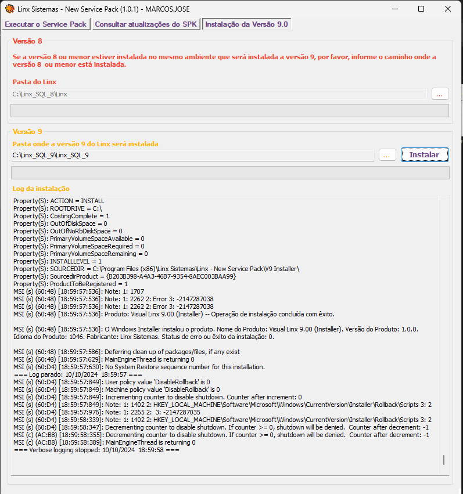Image resolution: width=463 pixels, height=494 pixels.
Task: Browse for Versão 8 Pasta do Linx folder
Action: [440, 94]
